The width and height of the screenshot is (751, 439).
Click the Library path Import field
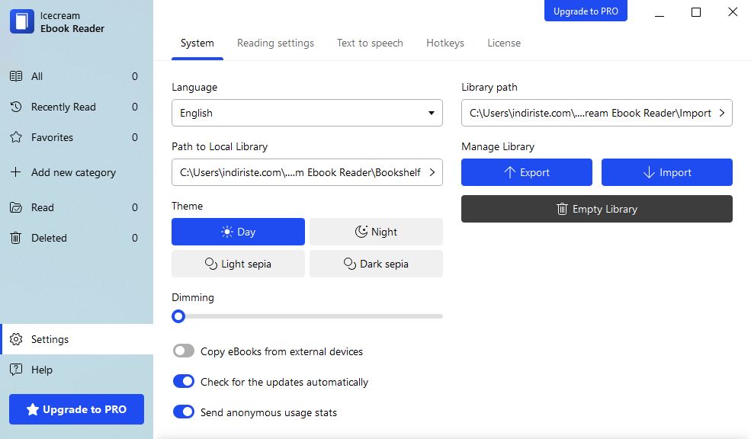597,113
